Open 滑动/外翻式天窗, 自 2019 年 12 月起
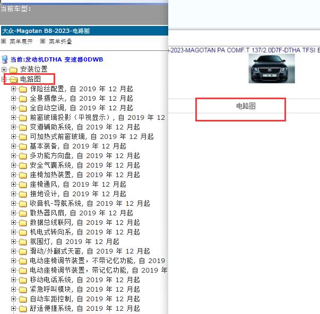 tap(90, 251)
